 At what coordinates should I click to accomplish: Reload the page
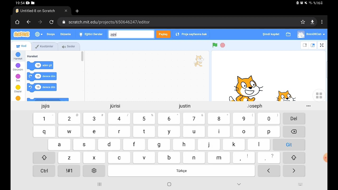(51, 22)
